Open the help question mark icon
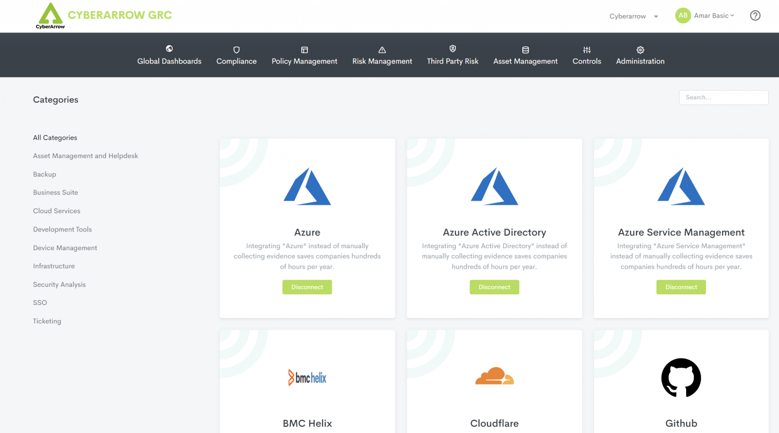The width and height of the screenshot is (779, 433). pyautogui.click(x=755, y=16)
